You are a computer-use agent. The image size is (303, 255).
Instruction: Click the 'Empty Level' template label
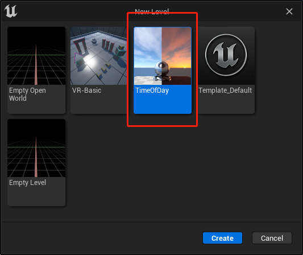point(27,183)
